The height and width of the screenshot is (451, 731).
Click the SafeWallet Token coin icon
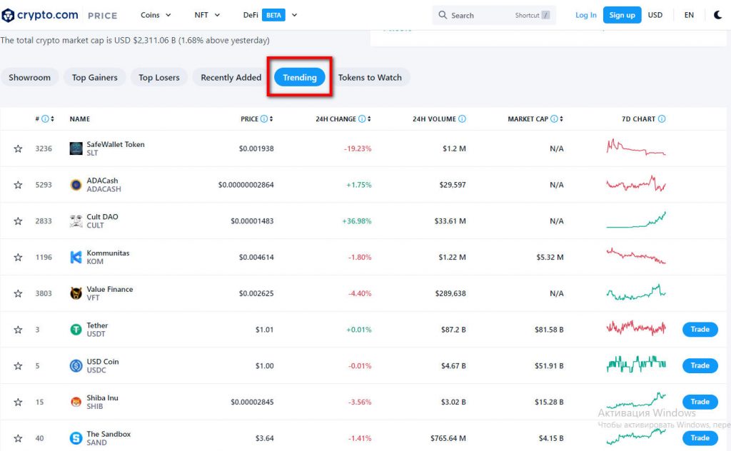[x=76, y=148]
